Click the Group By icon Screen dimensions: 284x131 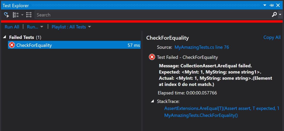(x=16, y=15)
